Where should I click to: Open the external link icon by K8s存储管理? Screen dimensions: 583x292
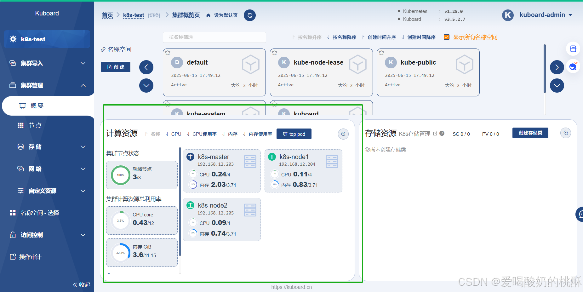[435, 134]
